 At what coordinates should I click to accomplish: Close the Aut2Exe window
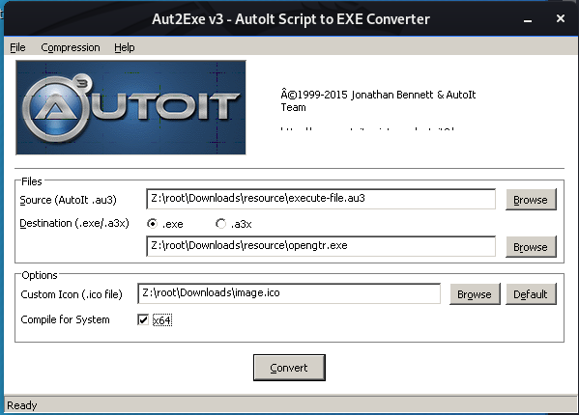[561, 18]
